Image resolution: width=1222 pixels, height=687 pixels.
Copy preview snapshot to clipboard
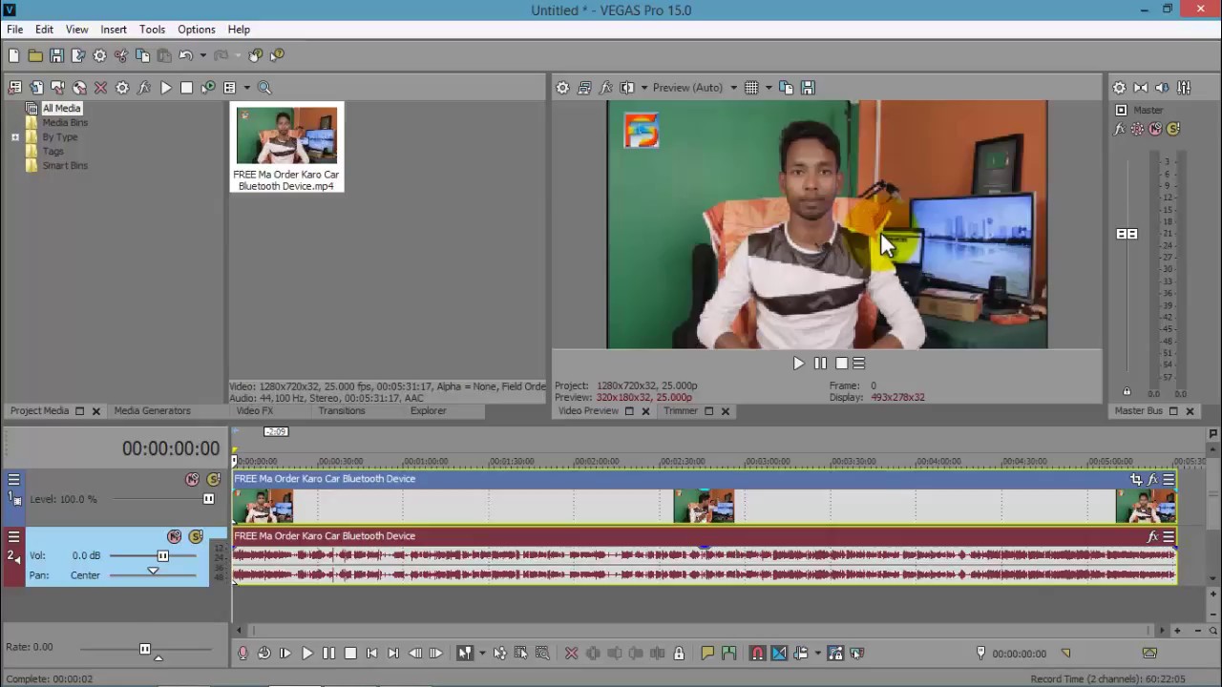(x=786, y=88)
